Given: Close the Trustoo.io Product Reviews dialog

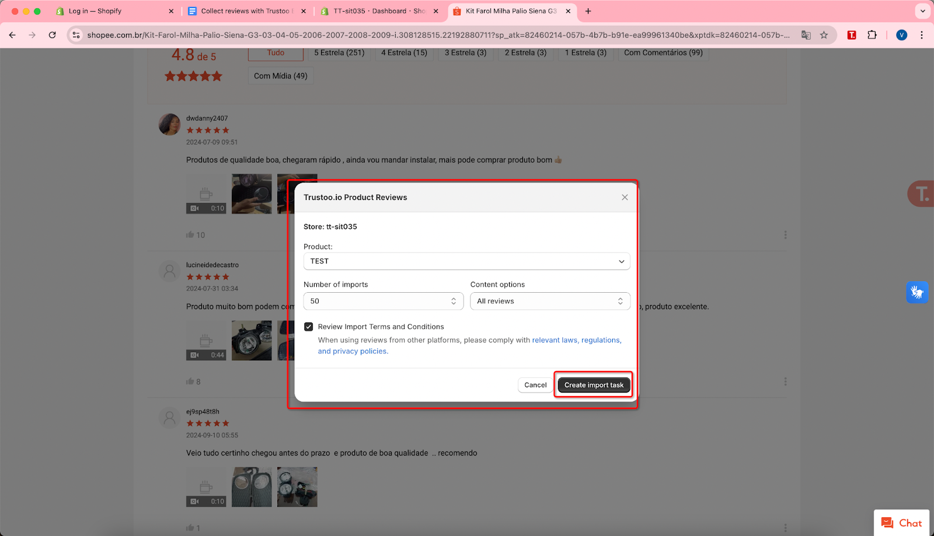Looking at the screenshot, I should pos(625,197).
